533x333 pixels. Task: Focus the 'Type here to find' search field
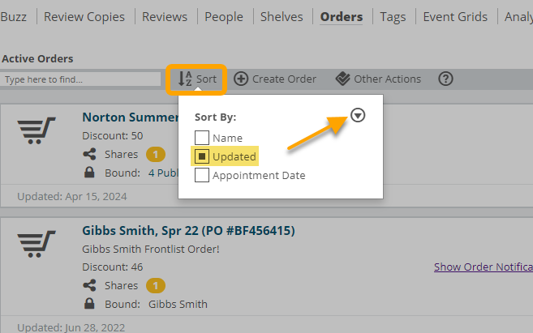(81, 79)
